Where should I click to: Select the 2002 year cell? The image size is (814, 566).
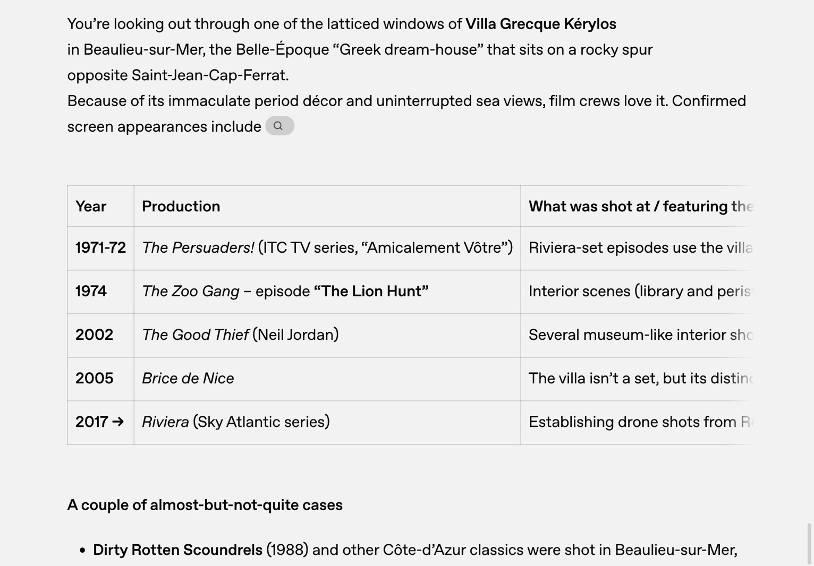click(100, 335)
